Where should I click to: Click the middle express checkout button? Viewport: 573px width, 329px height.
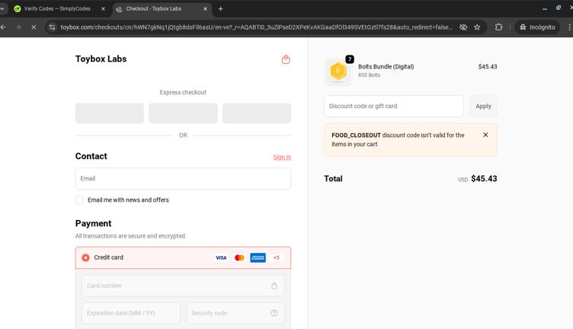pos(183,113)
